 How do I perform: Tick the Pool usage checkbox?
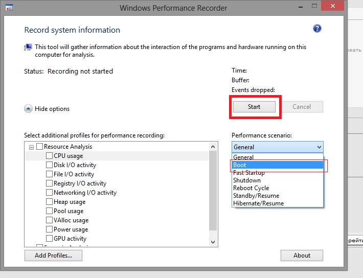pyautogui.click(x=49, y=211)
